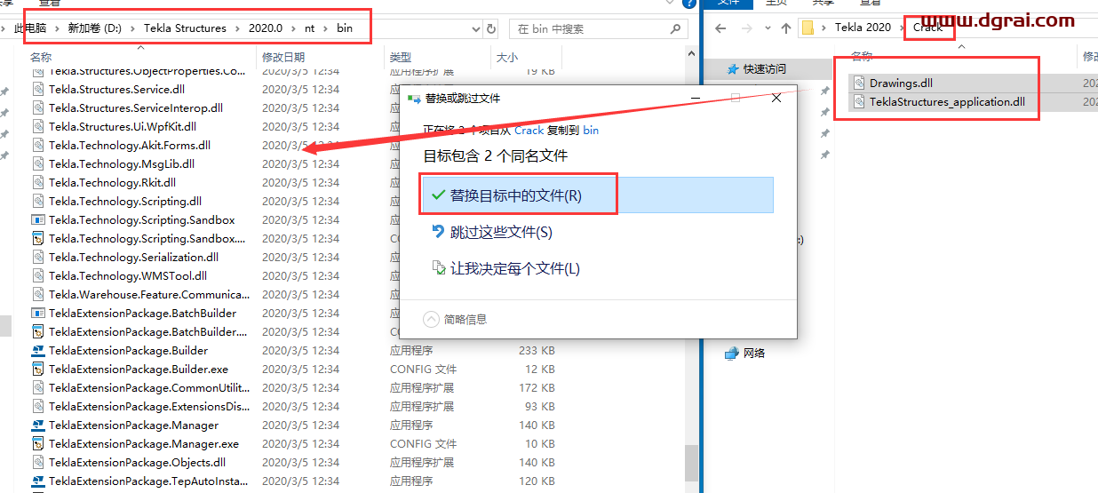
Task: Click the Tekla Structures breadcrumb
Action: 185,28
